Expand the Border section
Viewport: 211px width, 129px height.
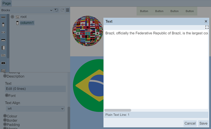tap(5, 120)
